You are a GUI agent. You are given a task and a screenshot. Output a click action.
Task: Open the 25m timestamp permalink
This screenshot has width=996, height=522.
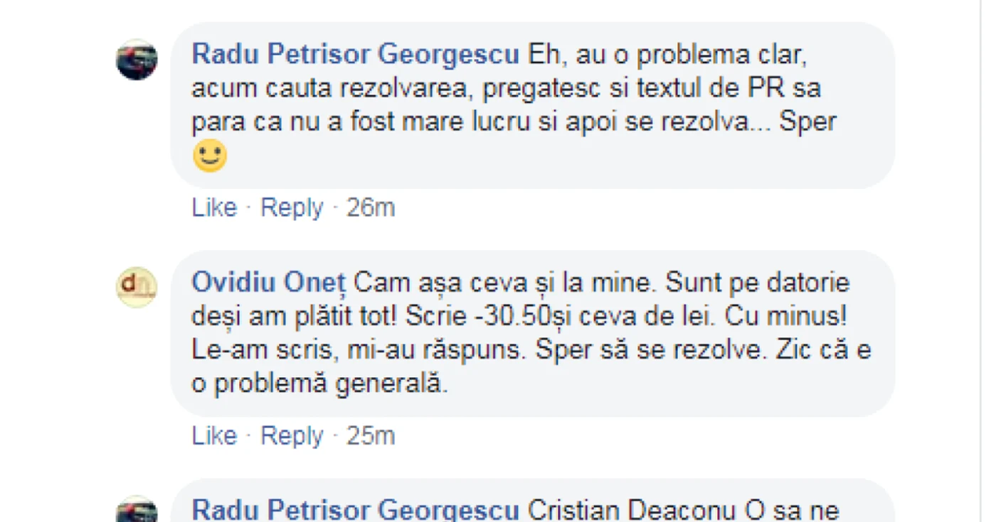point(371,435)
